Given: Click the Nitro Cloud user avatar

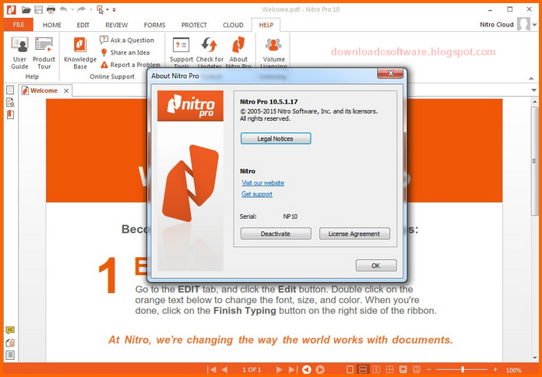Looking at the screenshot, I should point(523,25).
